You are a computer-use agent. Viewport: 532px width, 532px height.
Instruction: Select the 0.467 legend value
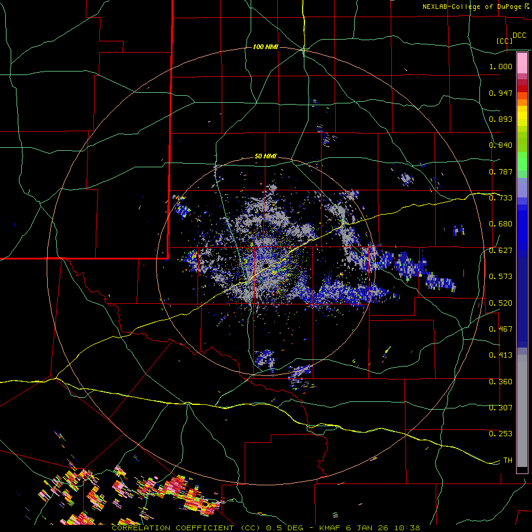pos(501,329)
